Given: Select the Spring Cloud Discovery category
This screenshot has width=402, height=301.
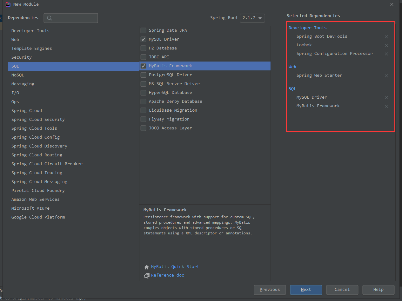Looking at the screenshot, I should tap(74, 146).
